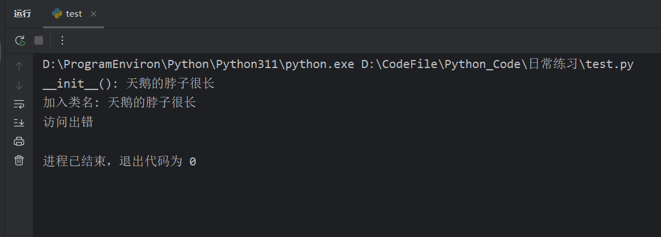The image size is (661, 237).
Task: Select the test run tab
Action: [x=74, y=14]
